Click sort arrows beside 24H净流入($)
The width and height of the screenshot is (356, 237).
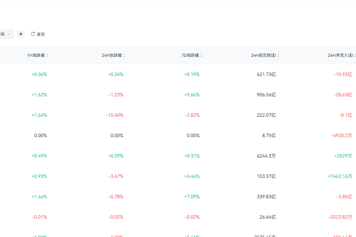pos(355,55)
